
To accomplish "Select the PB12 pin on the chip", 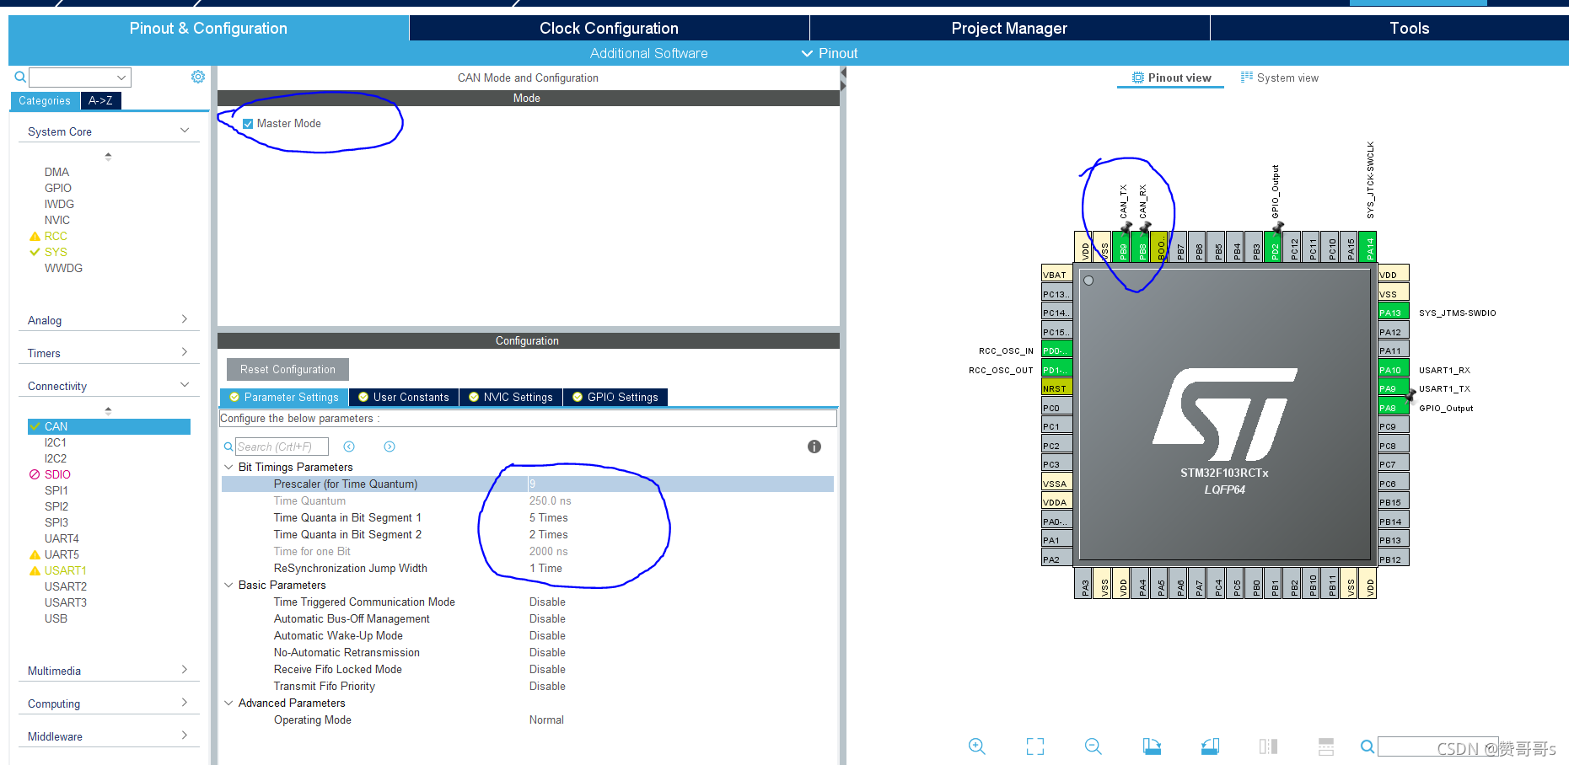I will tap(1394, 559).
